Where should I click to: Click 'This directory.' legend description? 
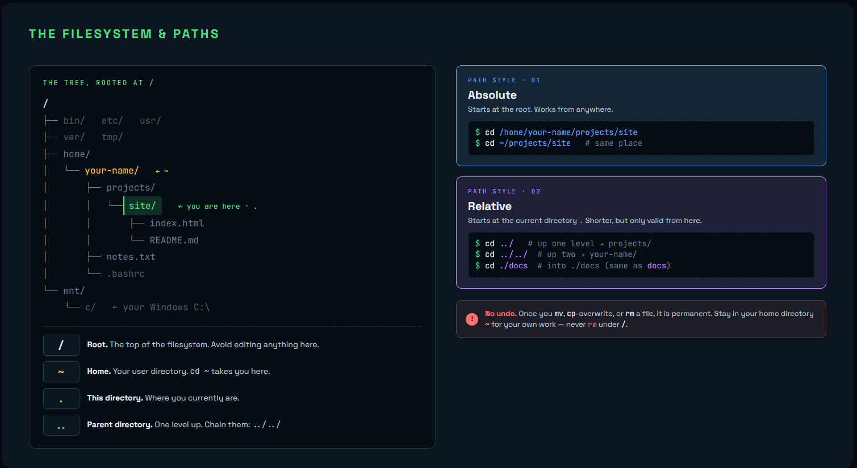(163, 398)
